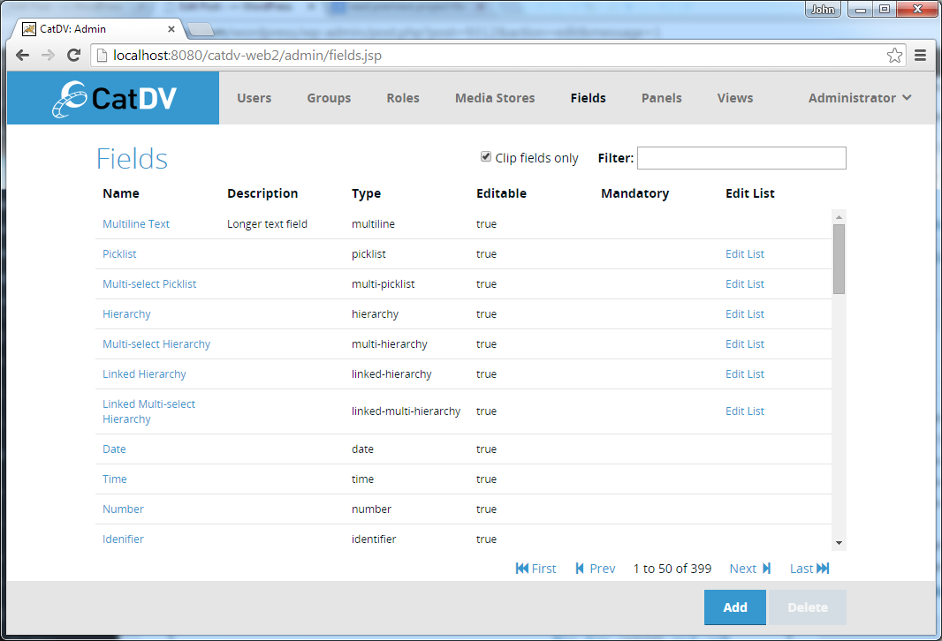Screen dimensions: 942x641
Task: Open the Number field link
Action: click(x=123, y=509)
